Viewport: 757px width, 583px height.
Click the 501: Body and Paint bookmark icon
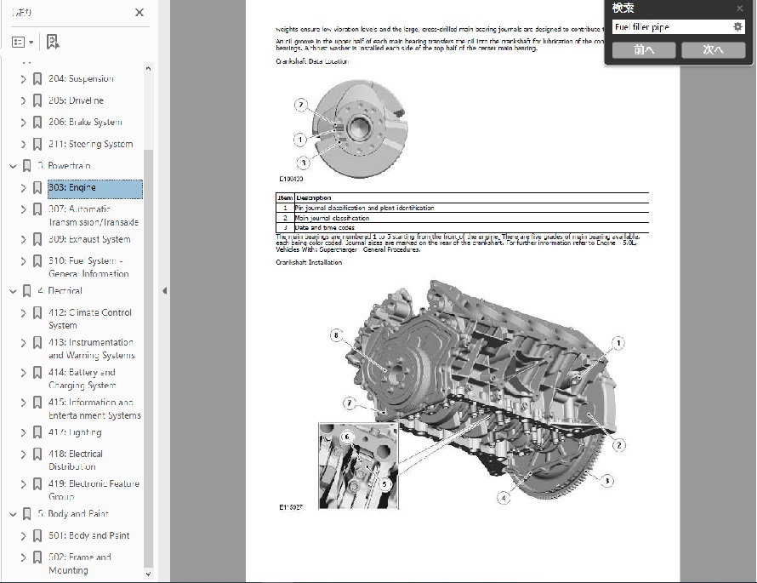(37, 535)
